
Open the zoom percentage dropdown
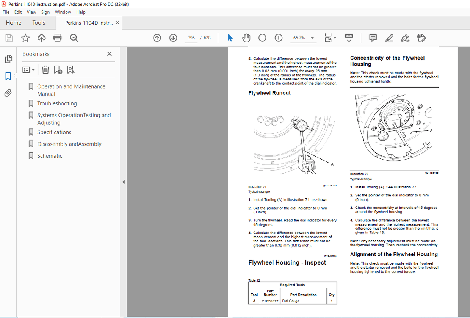[x=312, y=38]
